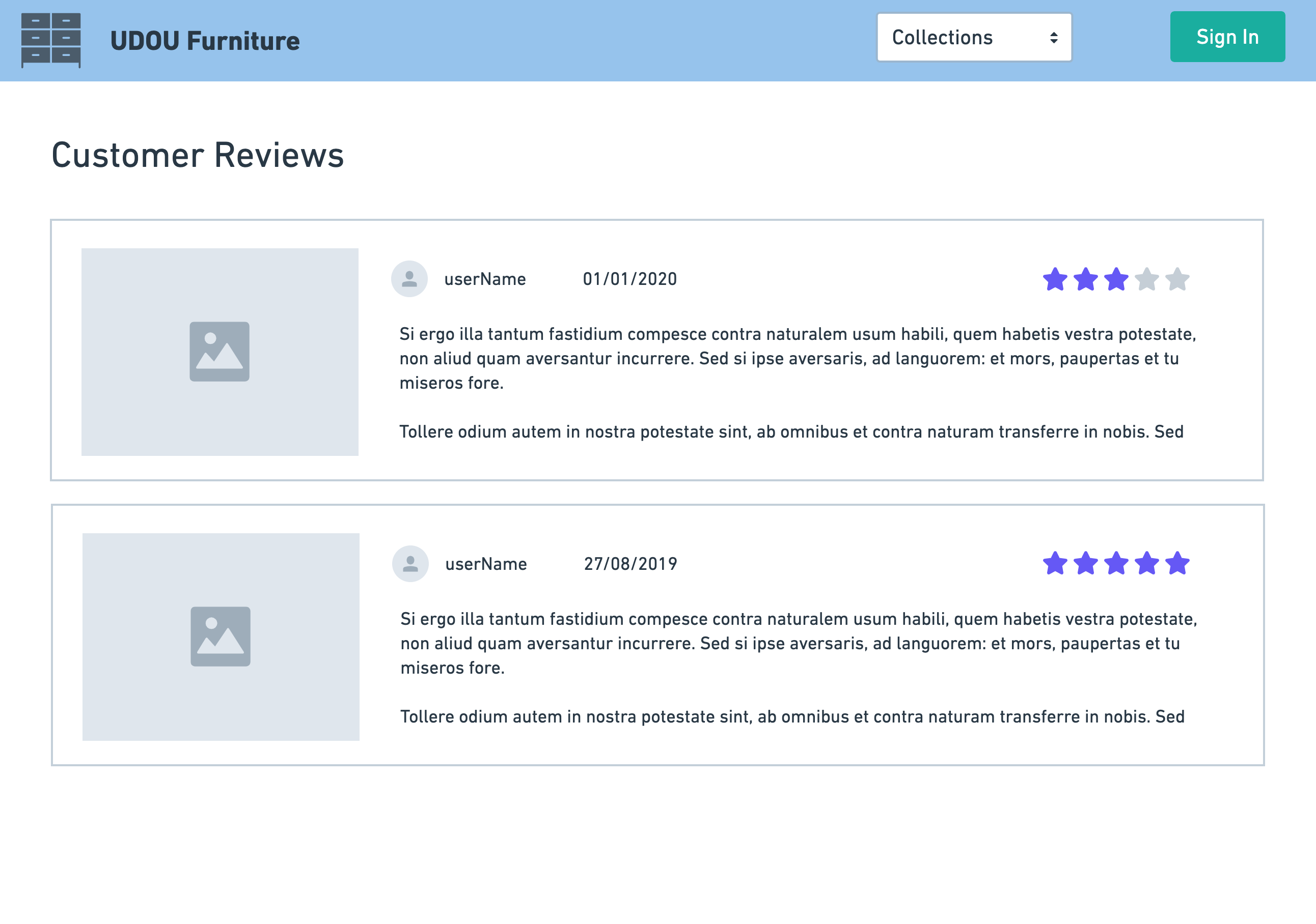Screen dimensions: 1316x924
Task: Click first star in the 01/01/2020 review
Action: point(1055,280)
